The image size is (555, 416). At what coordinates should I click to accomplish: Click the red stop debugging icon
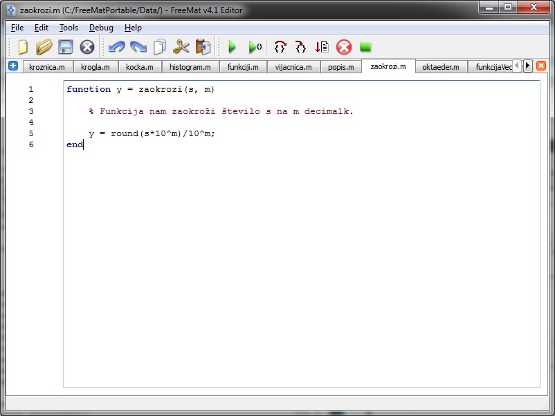(x=344, y=47)
